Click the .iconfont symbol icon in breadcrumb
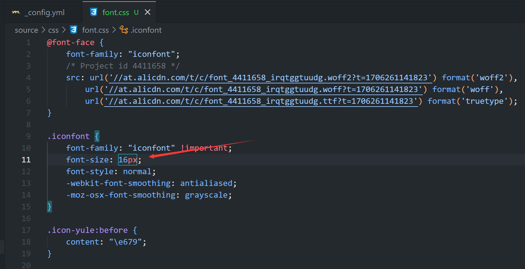The height and width of the screenshot is (269, 525). point(124,30)
